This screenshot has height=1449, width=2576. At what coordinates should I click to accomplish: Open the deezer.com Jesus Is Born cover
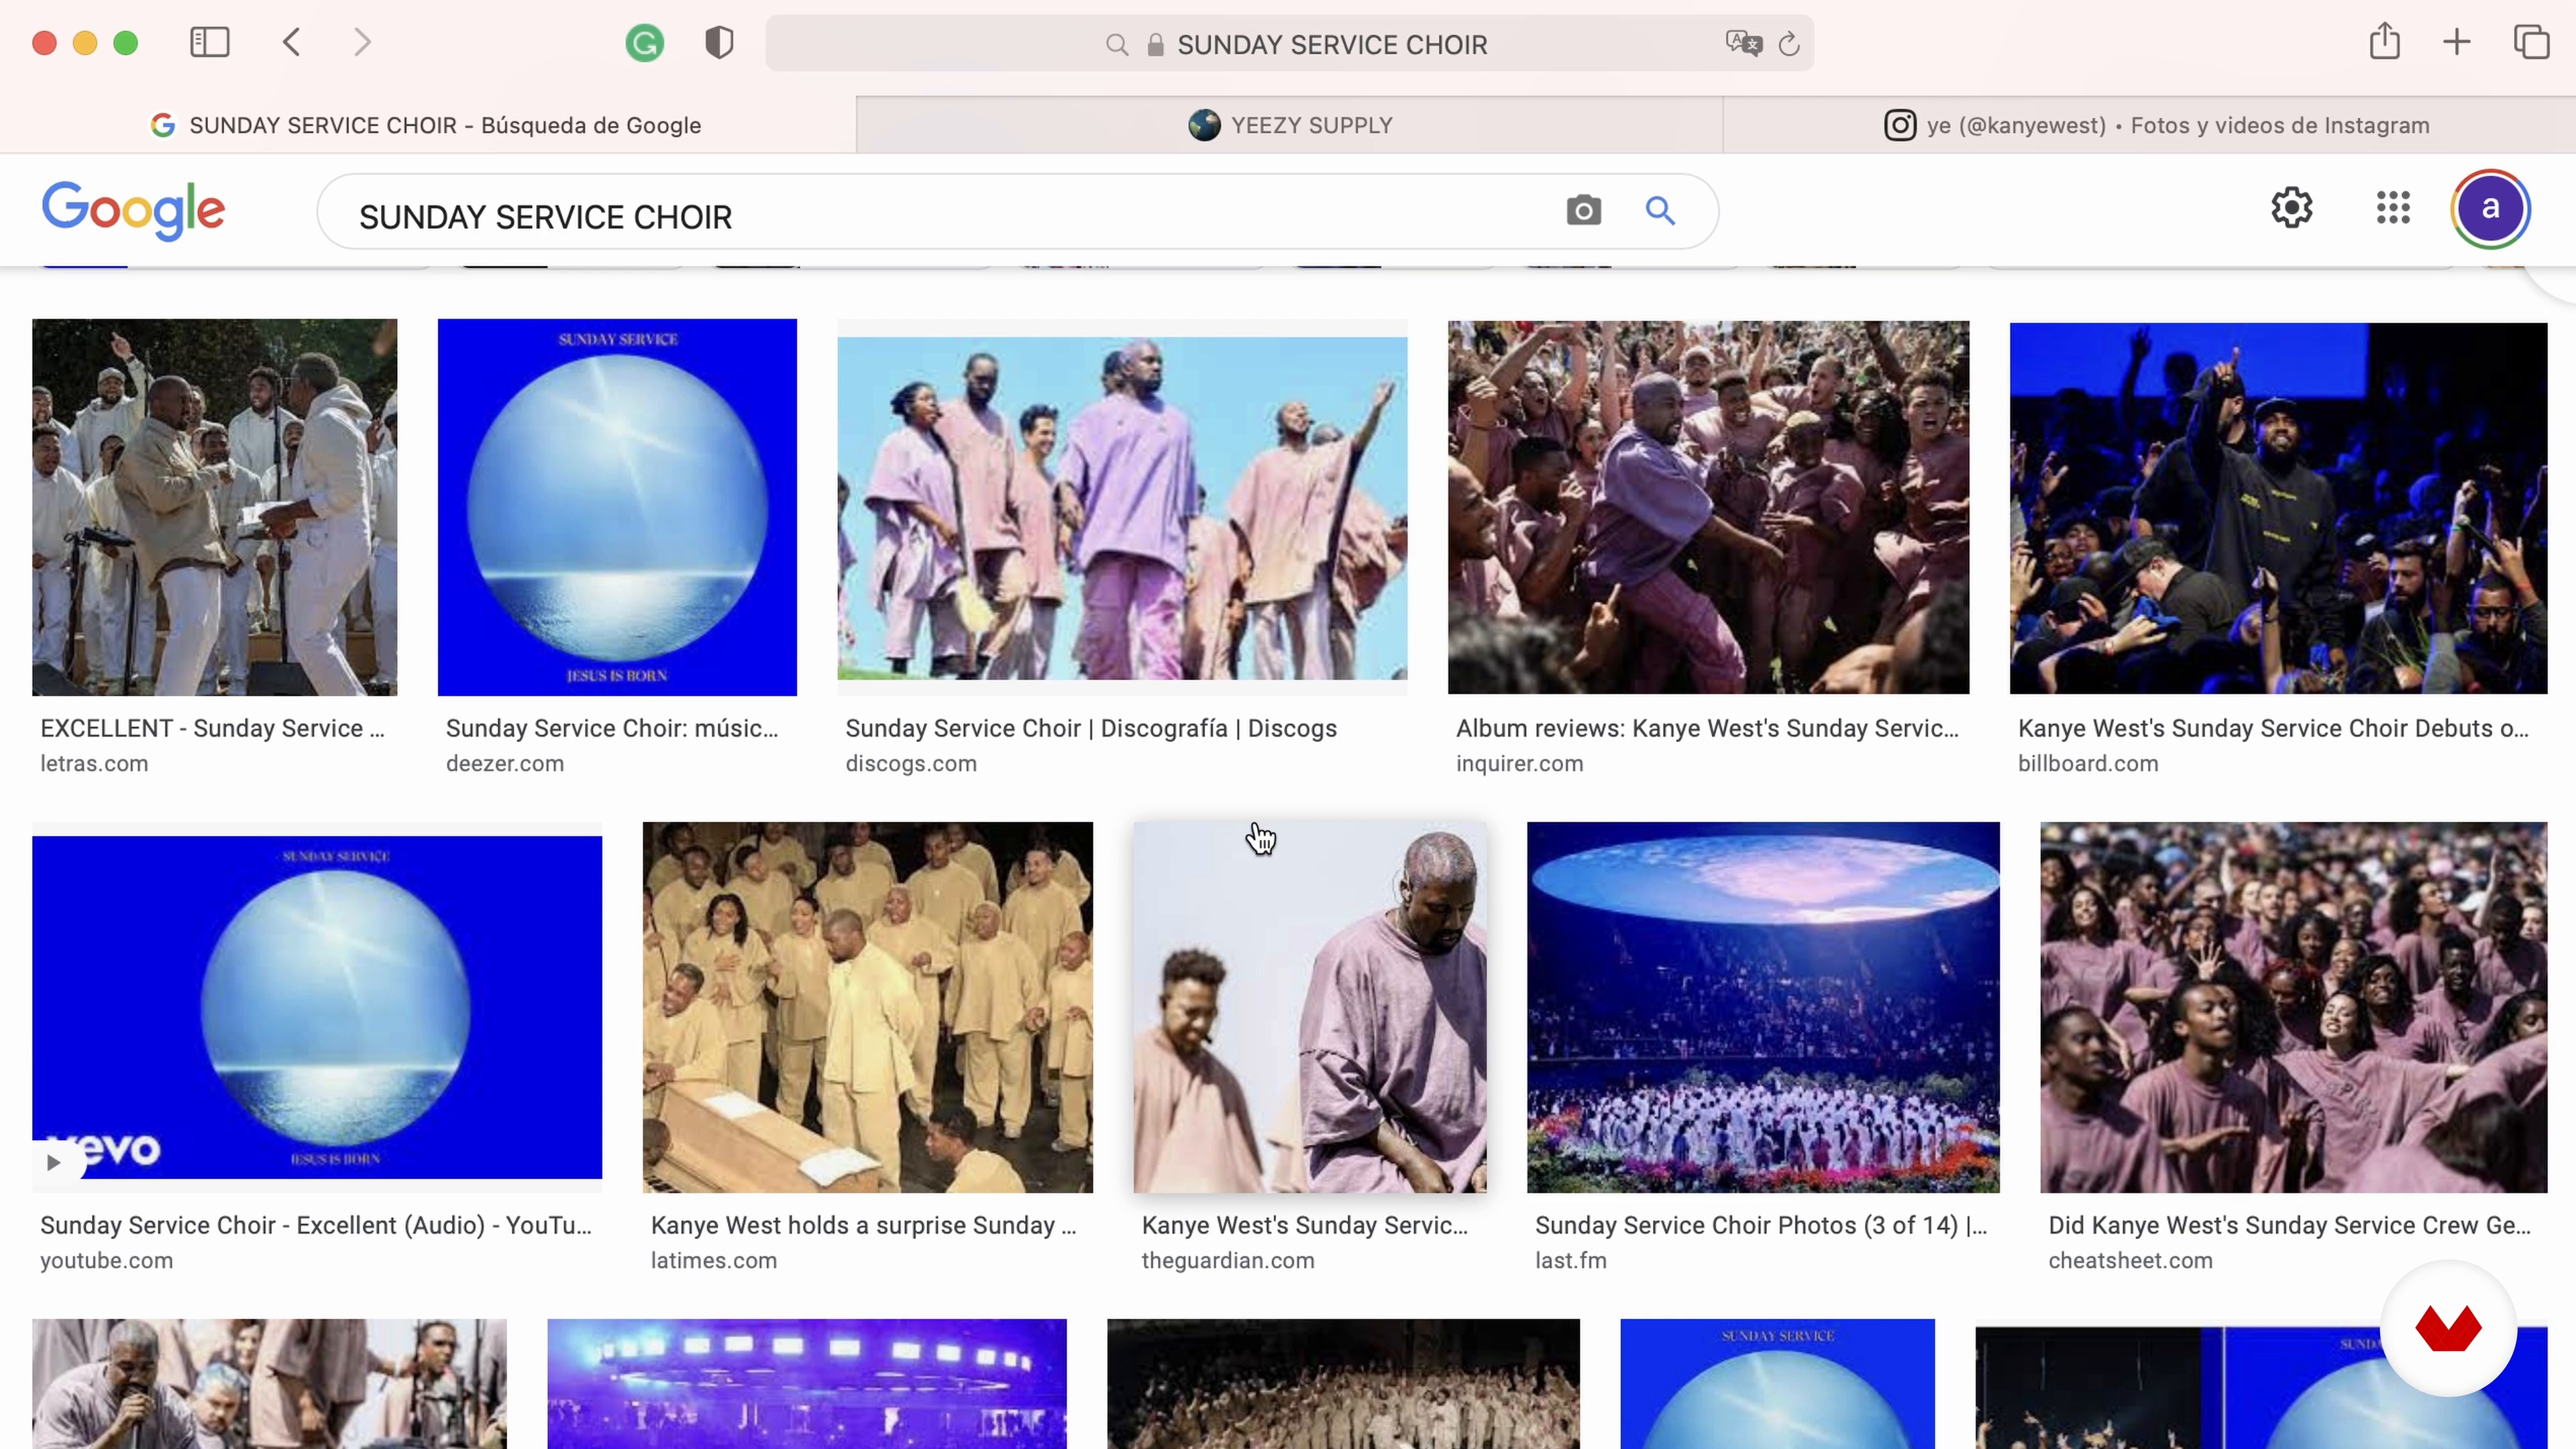point(617,507)
